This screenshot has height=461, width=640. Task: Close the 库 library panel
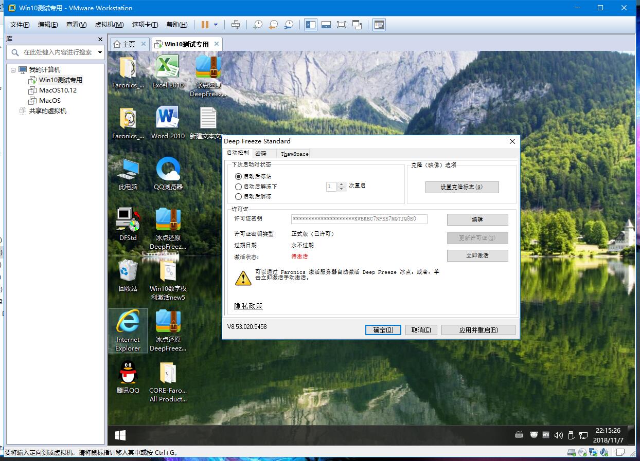click(x=100, y=39)
